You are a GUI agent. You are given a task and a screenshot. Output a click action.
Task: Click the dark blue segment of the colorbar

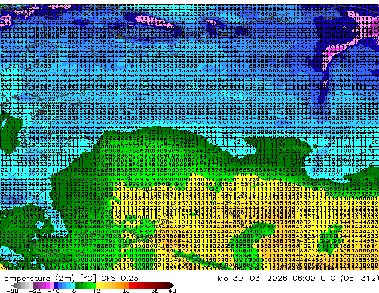tap(56, 285)
